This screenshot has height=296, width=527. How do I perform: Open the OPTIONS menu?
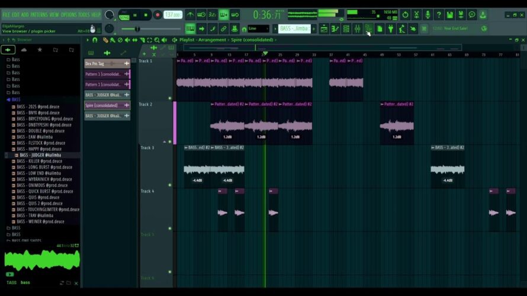(x=69, y=15)
